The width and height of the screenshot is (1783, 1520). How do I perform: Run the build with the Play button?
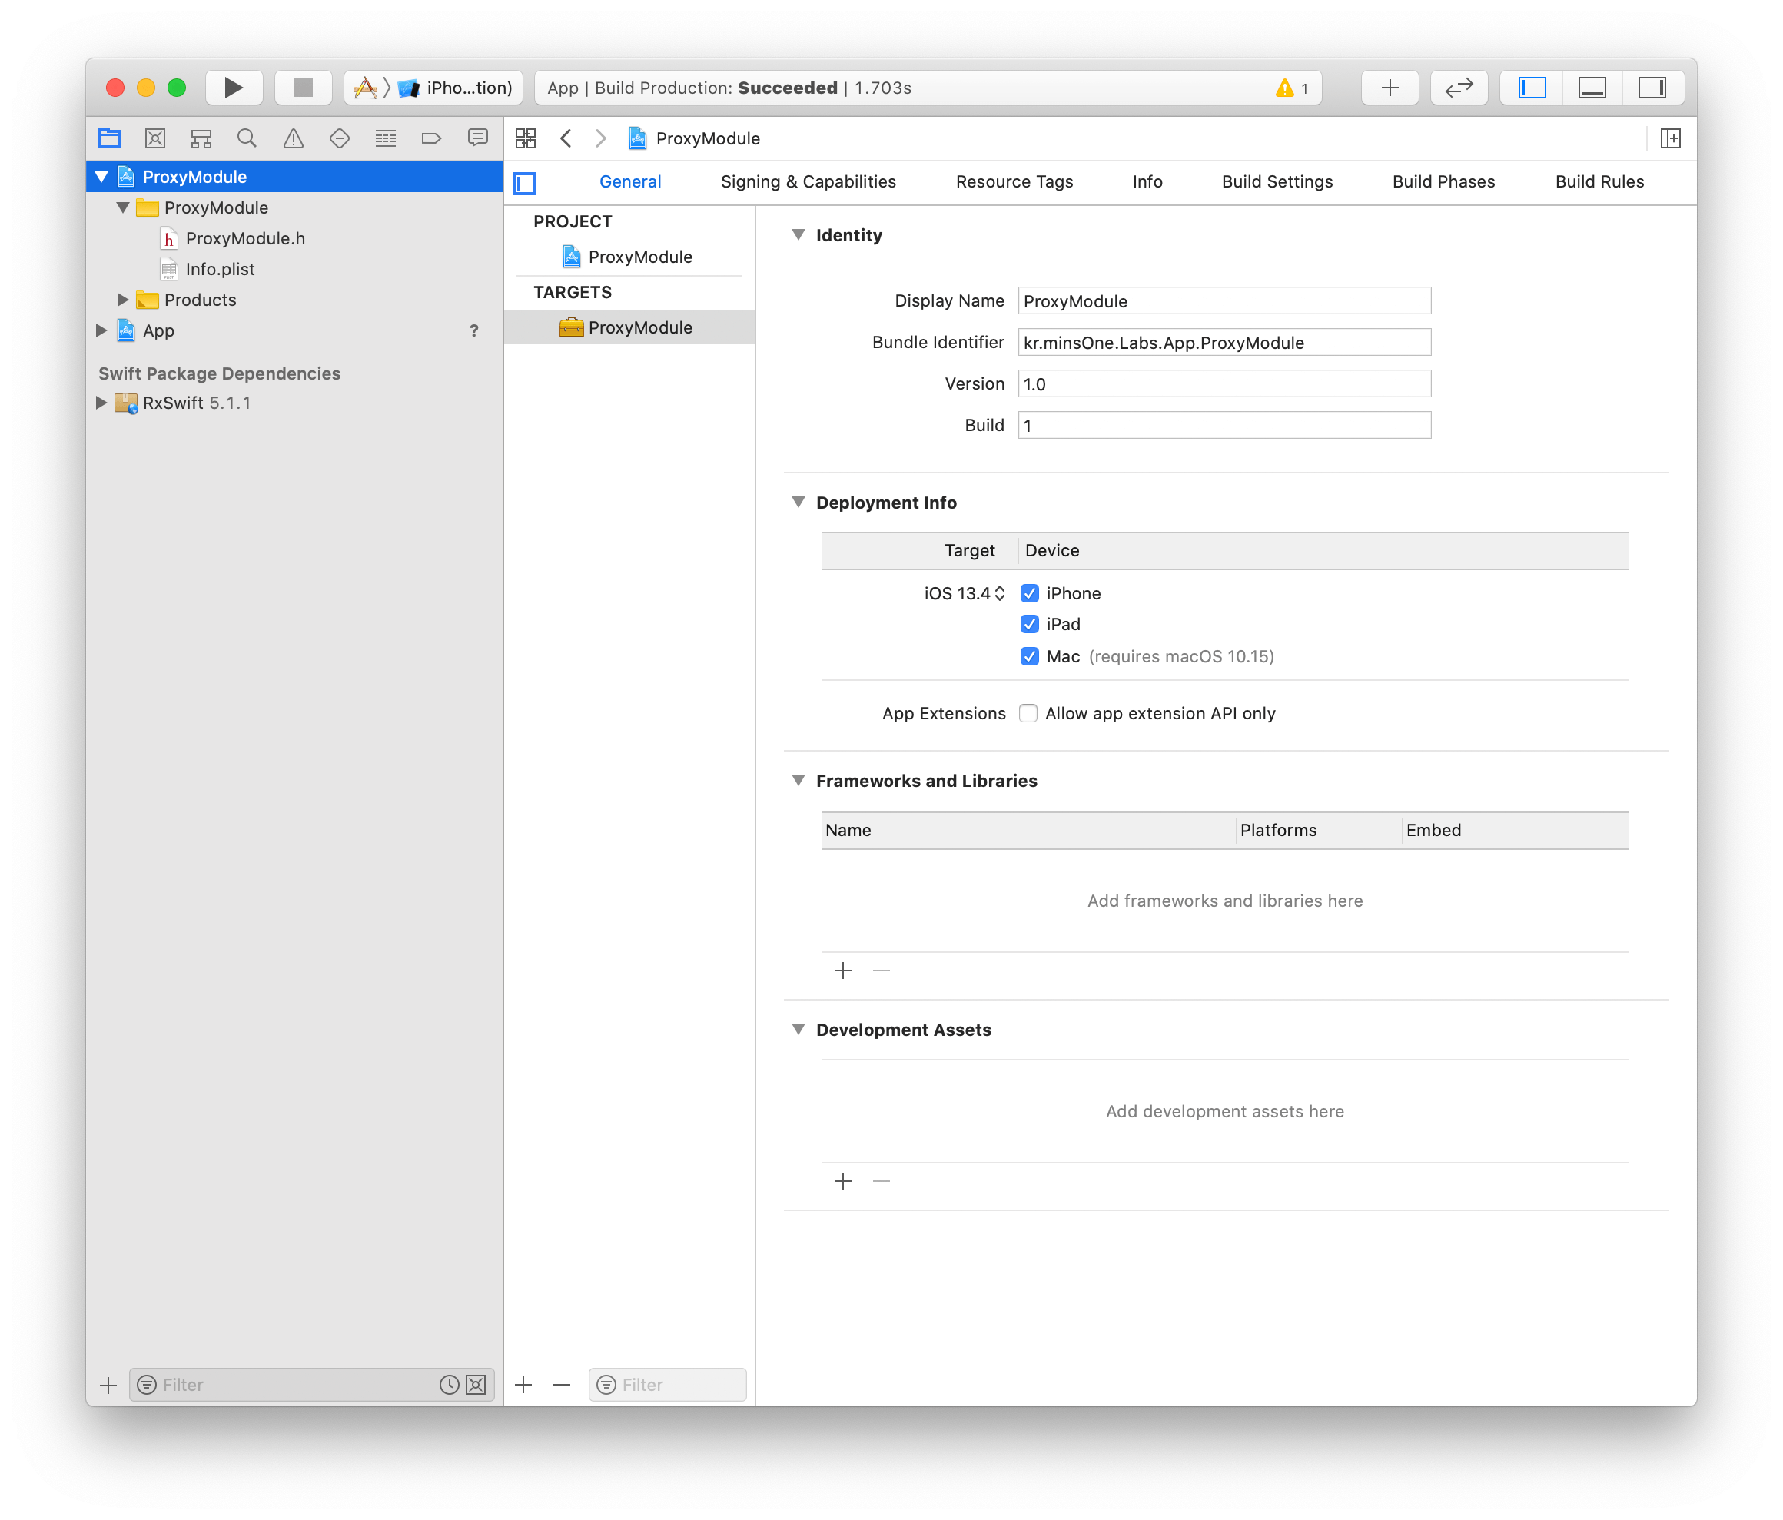[233, 88]
